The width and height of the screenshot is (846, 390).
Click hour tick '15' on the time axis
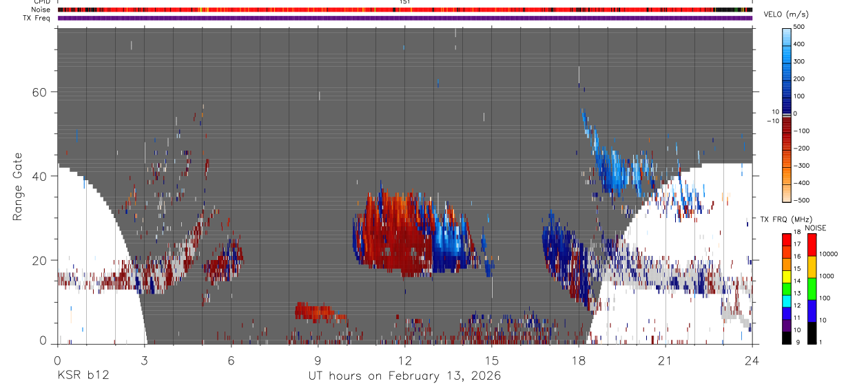click(492, 360)
